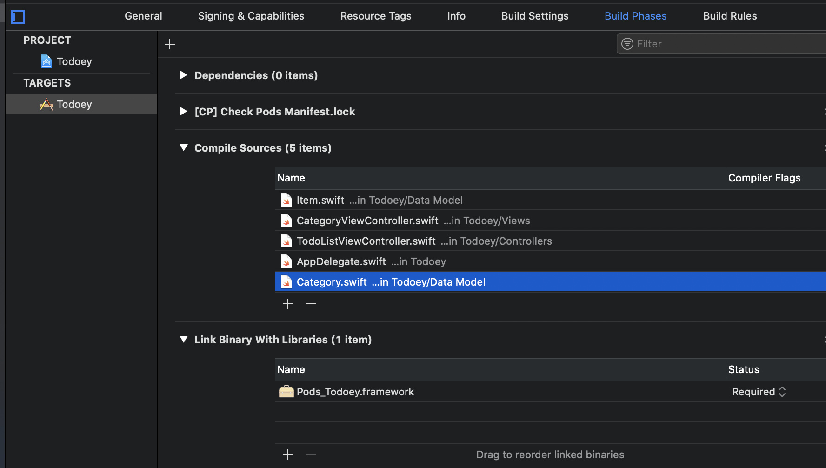Click the remove button under Compile Sources
Screen dimensions: 826x468
tap(311, 303)
